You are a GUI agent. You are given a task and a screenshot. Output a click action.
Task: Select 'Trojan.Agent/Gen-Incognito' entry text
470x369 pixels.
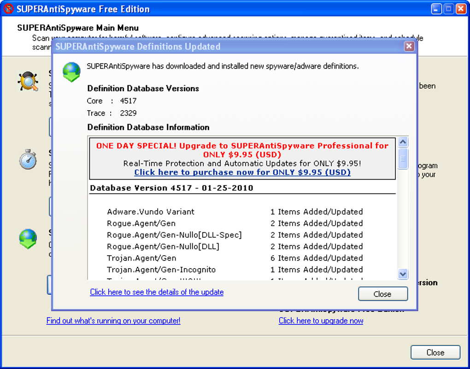pyautogui.click(x=161, y=269)
